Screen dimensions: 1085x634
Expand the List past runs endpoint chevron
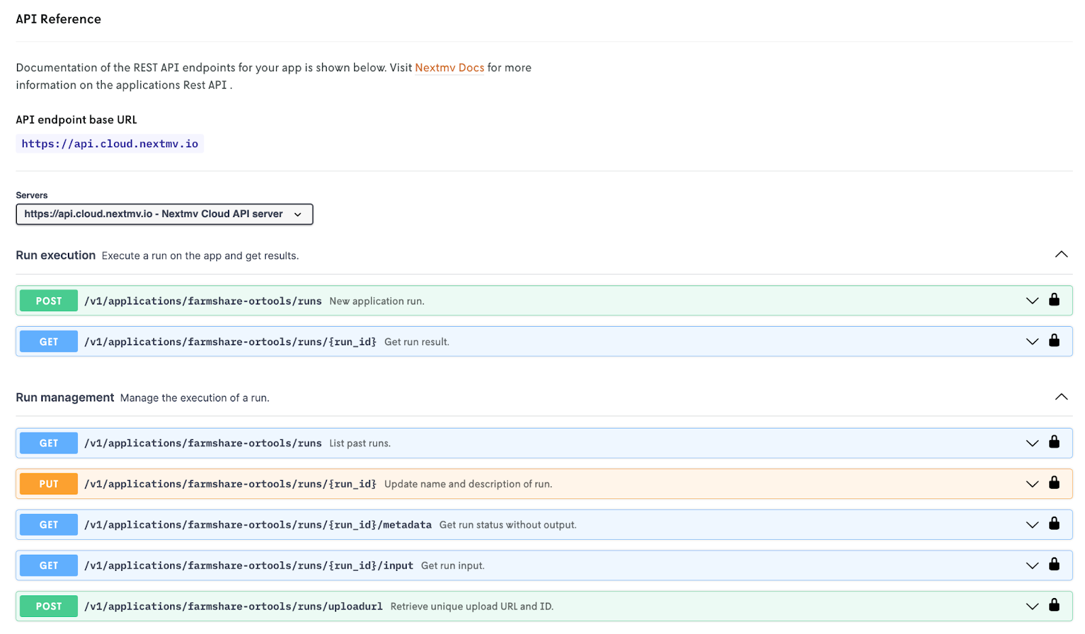1032,443
